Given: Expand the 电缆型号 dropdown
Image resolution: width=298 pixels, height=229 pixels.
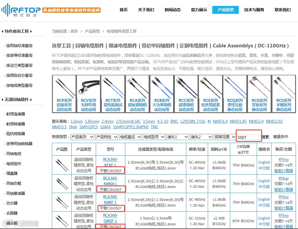Looking at the screenshot, I should tap(154, 137).
